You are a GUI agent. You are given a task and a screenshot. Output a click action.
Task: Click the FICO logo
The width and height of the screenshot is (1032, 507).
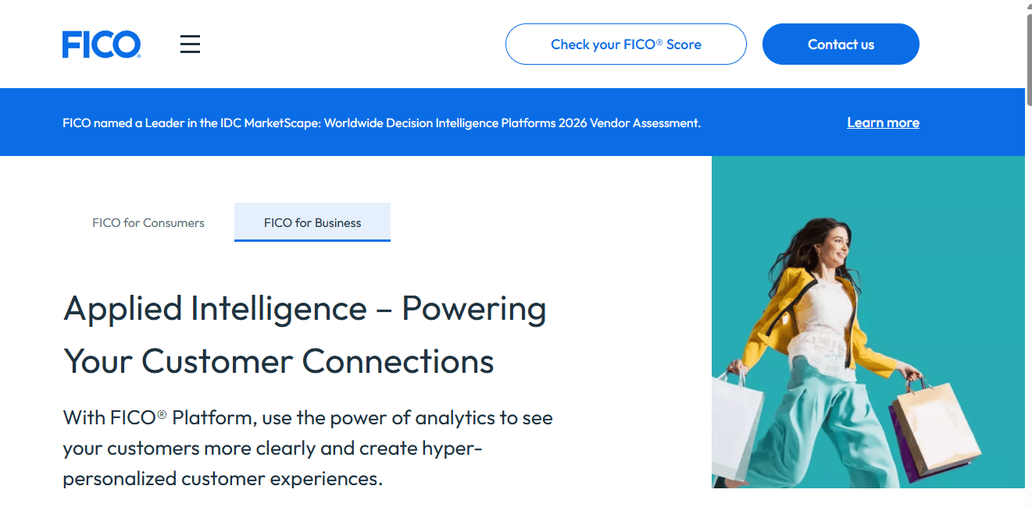[x=102, y=44]
